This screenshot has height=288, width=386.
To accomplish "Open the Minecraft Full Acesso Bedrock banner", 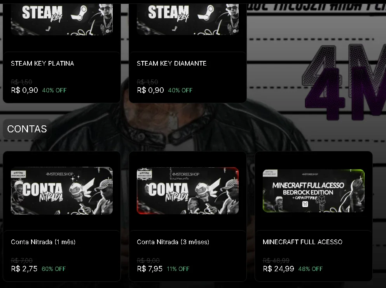I will pyautogui.click(x=314, y=191).
